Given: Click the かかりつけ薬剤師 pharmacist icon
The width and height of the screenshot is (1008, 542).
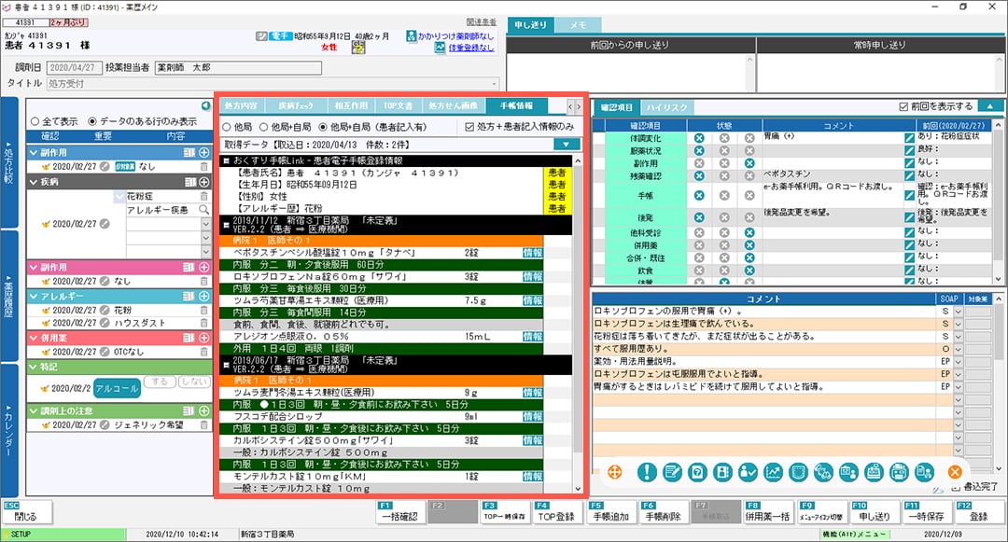Looking at the screenshot, I should pos(412,36).
